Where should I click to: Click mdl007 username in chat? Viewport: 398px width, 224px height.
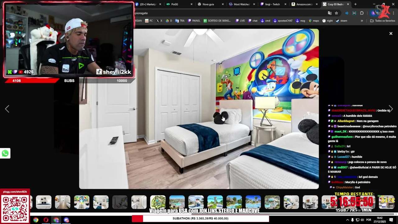[343, 167]
